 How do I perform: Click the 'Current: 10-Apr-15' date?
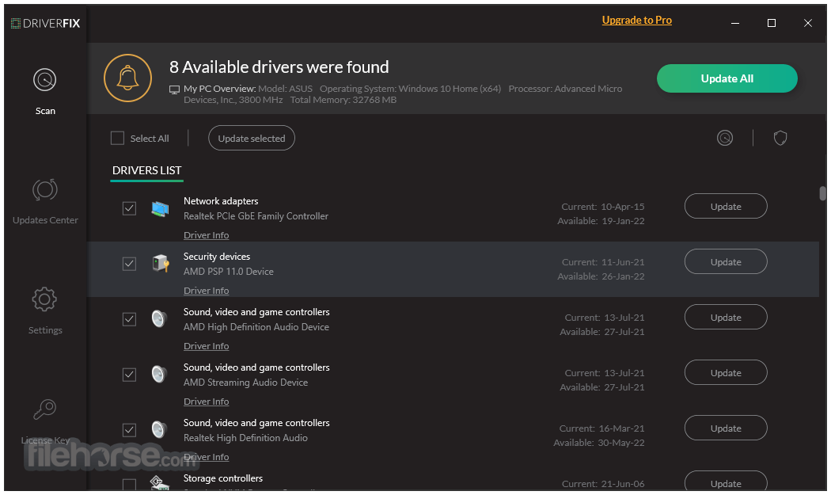[x=603, y=207]
